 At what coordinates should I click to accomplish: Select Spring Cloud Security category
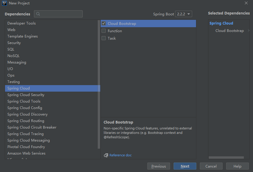51,95
